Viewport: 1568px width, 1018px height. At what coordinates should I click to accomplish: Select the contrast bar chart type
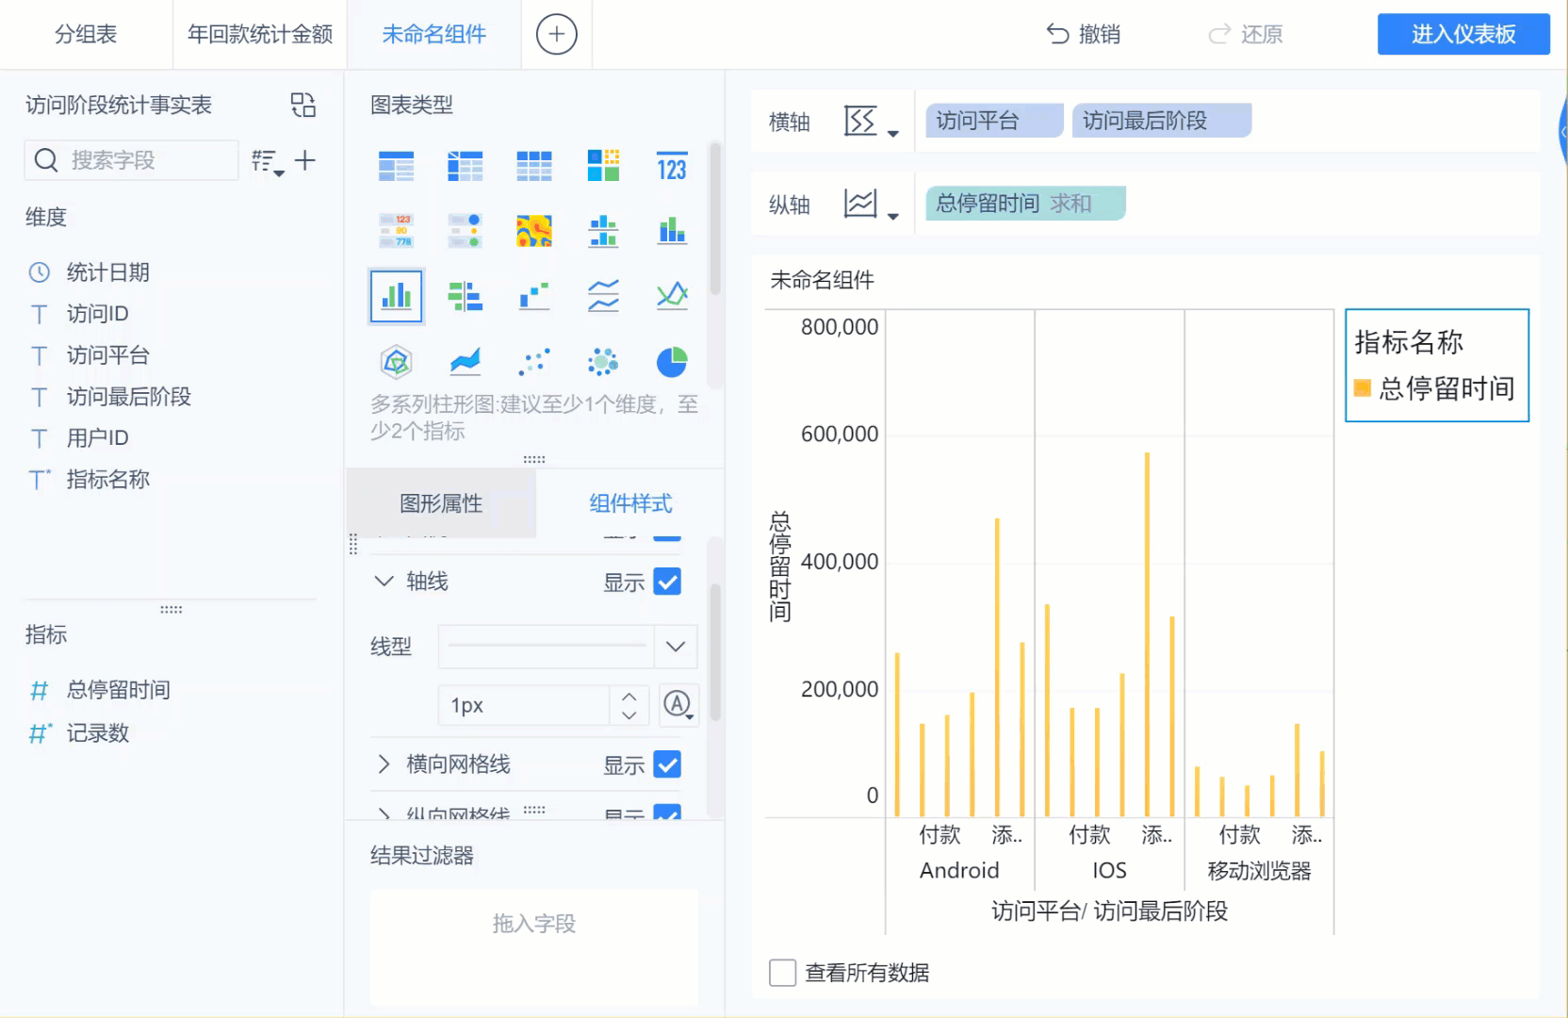(x=465, y=296)
